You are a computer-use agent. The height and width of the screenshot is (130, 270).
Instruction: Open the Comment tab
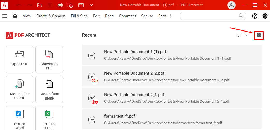128,16
